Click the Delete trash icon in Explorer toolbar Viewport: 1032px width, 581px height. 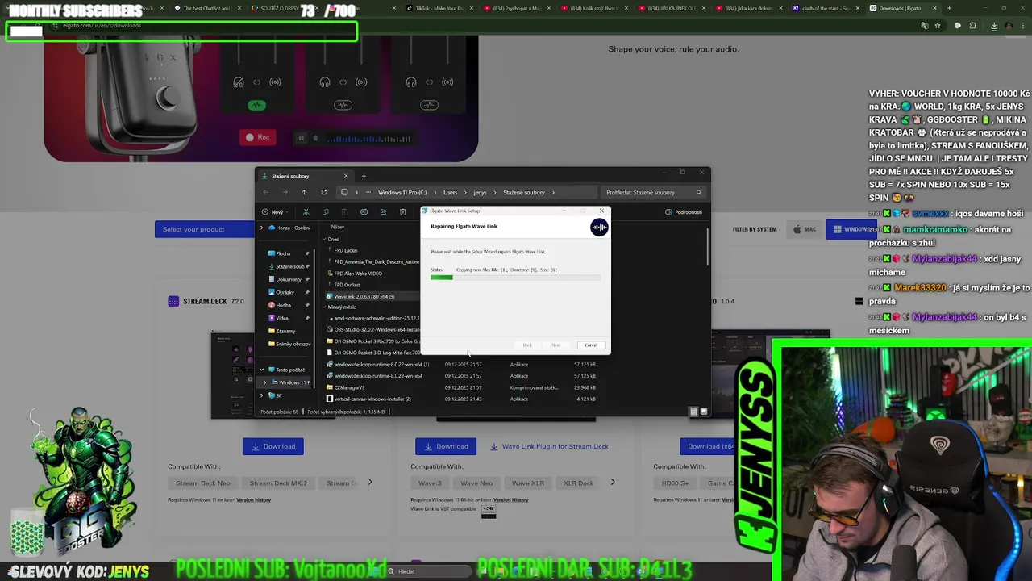(402, 212)
